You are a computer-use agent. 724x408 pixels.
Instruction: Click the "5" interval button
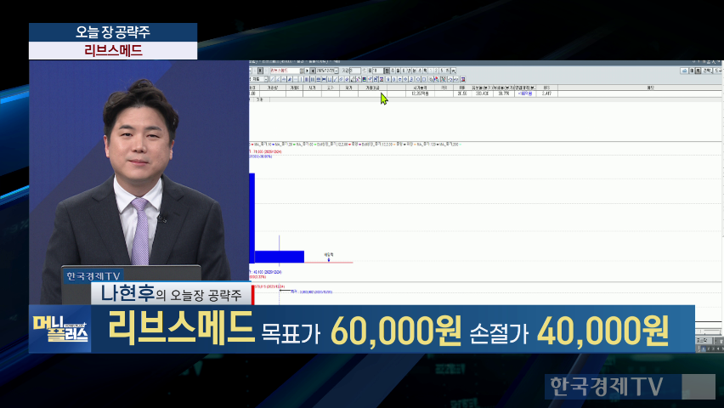click(x=441, y=71)
